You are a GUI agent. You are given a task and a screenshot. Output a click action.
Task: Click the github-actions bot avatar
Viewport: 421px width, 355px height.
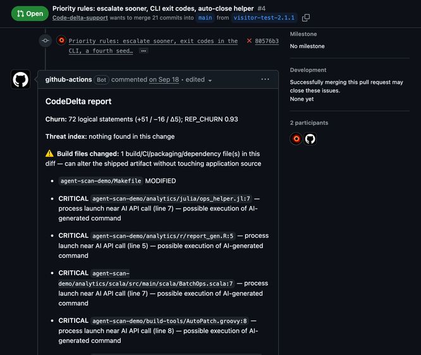21,80
